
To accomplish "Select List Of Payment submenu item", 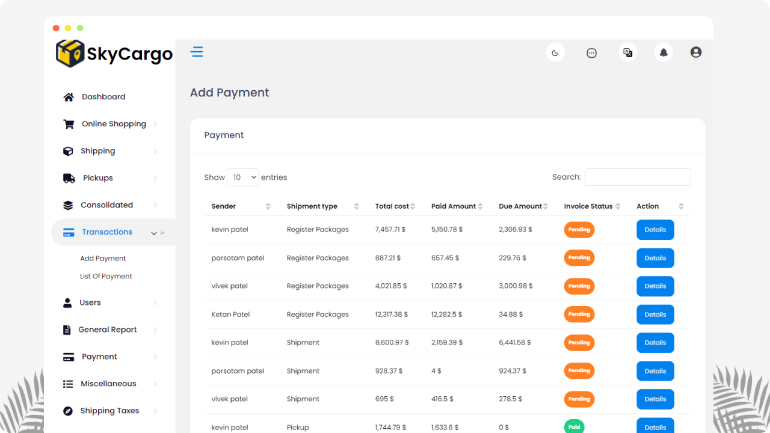I will point(106,276).
